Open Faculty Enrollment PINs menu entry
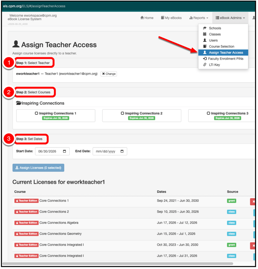Image resolution: width=258 pixels, height=269 pixels. (x=224, y=59)
